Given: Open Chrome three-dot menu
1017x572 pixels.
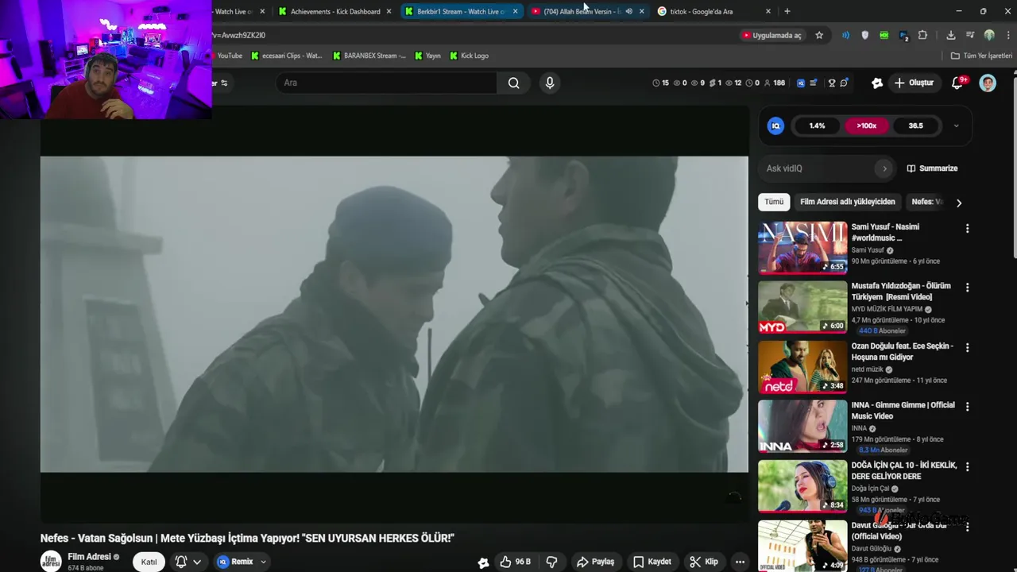Looking at the screenshot, I should (1007, 35).
